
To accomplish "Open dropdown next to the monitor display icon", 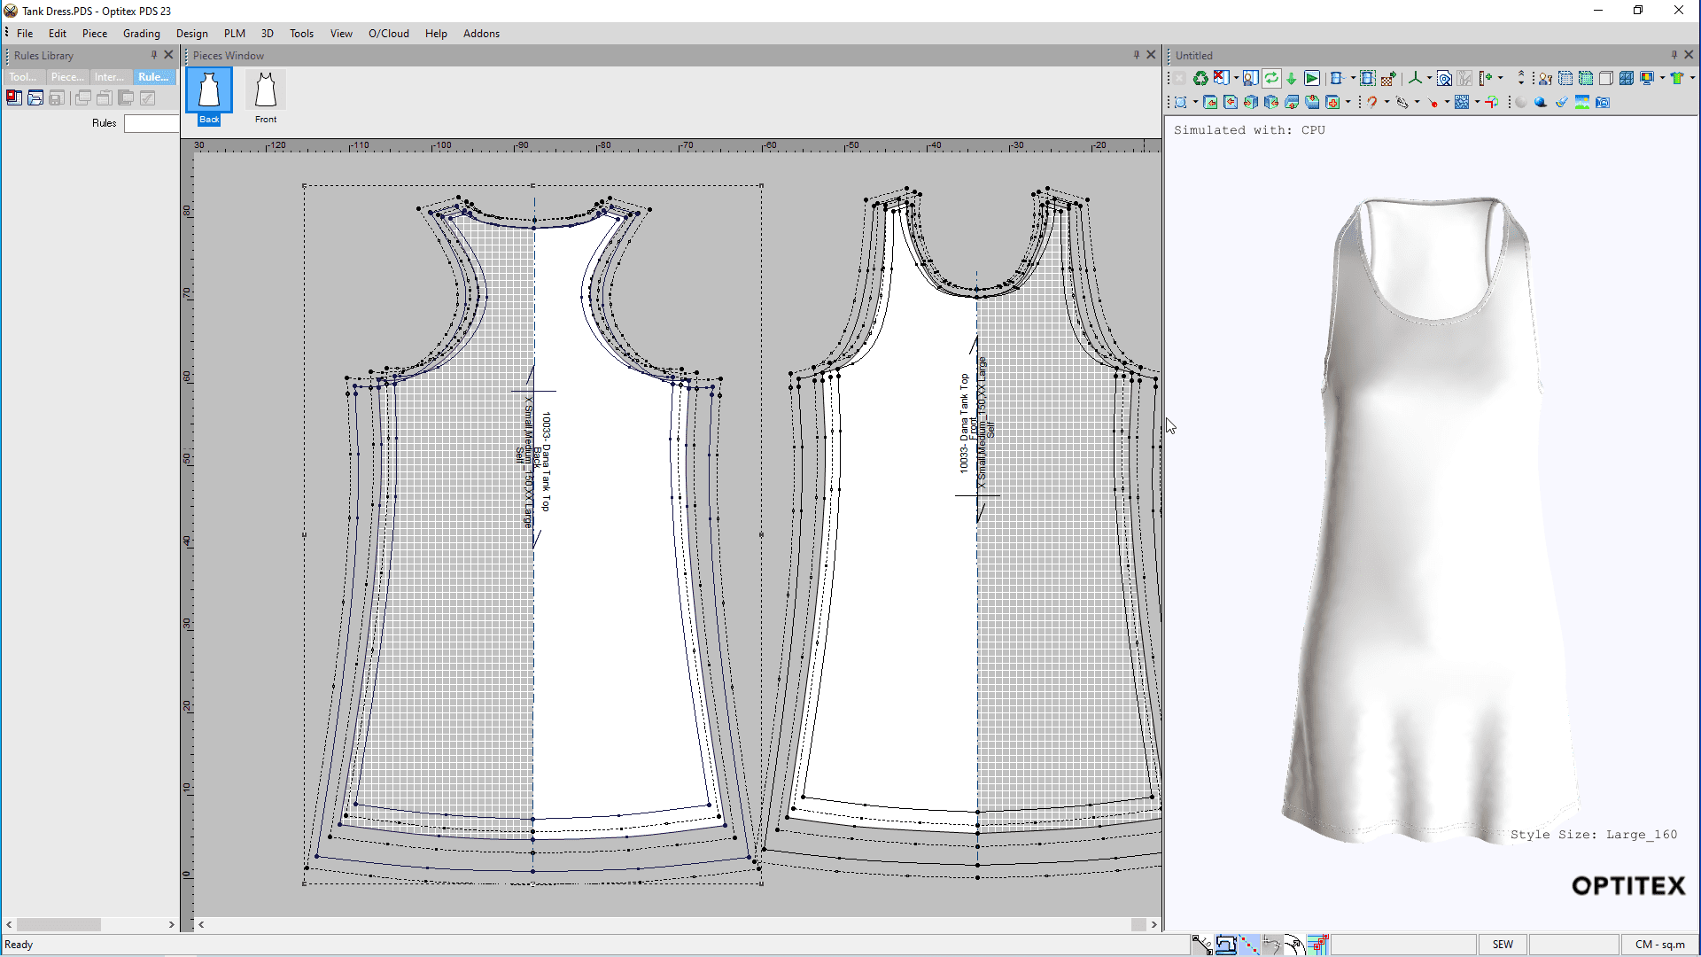I will 1663,78.
